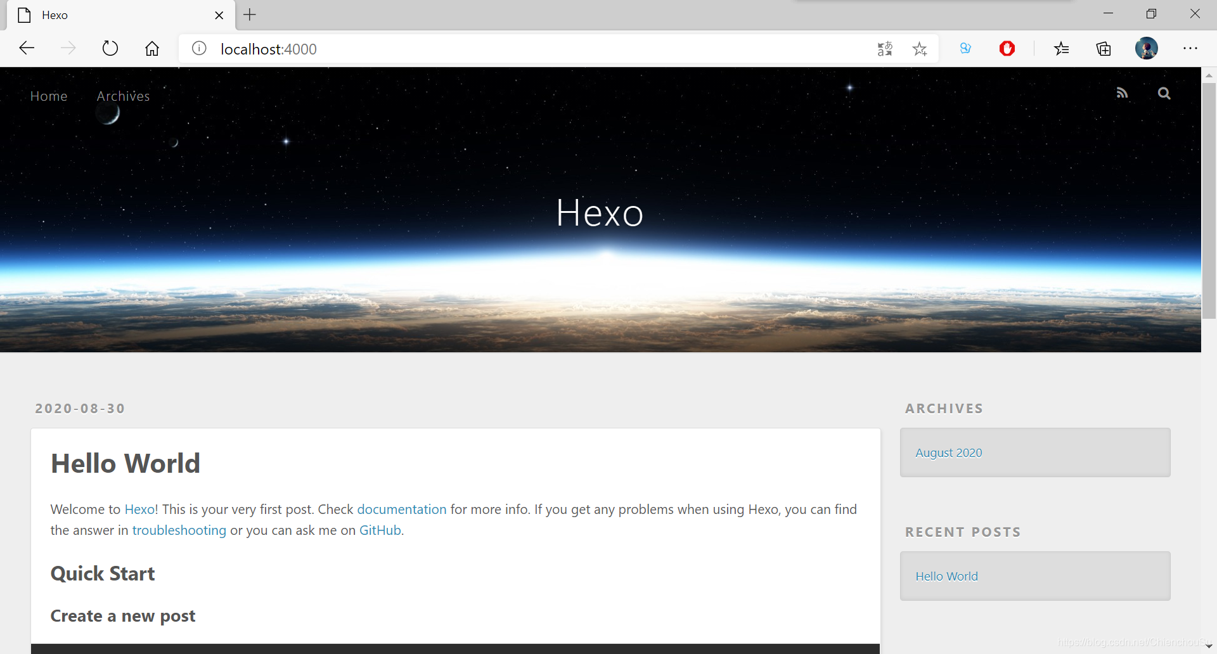Click the scrollbar up arrow
The image size is (1217, 654).
tap(1209, 75)
